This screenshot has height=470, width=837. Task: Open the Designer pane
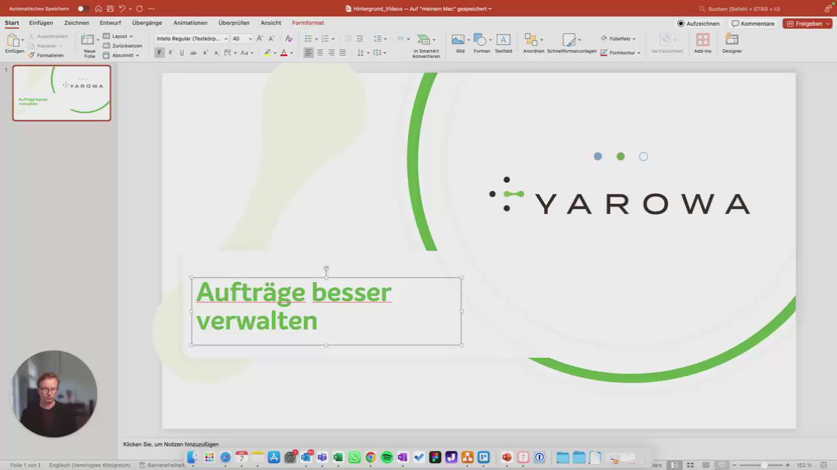(x=732, y=44)
